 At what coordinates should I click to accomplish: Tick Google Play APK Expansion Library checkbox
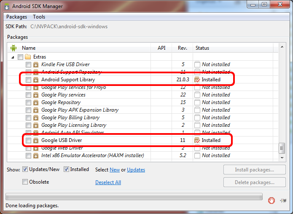[x=28, y=110]
